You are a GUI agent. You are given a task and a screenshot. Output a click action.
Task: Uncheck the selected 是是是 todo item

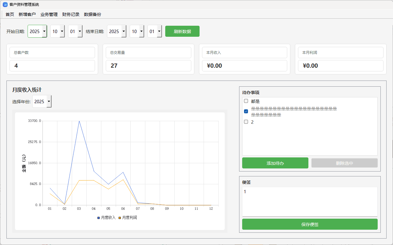point(246,111)
